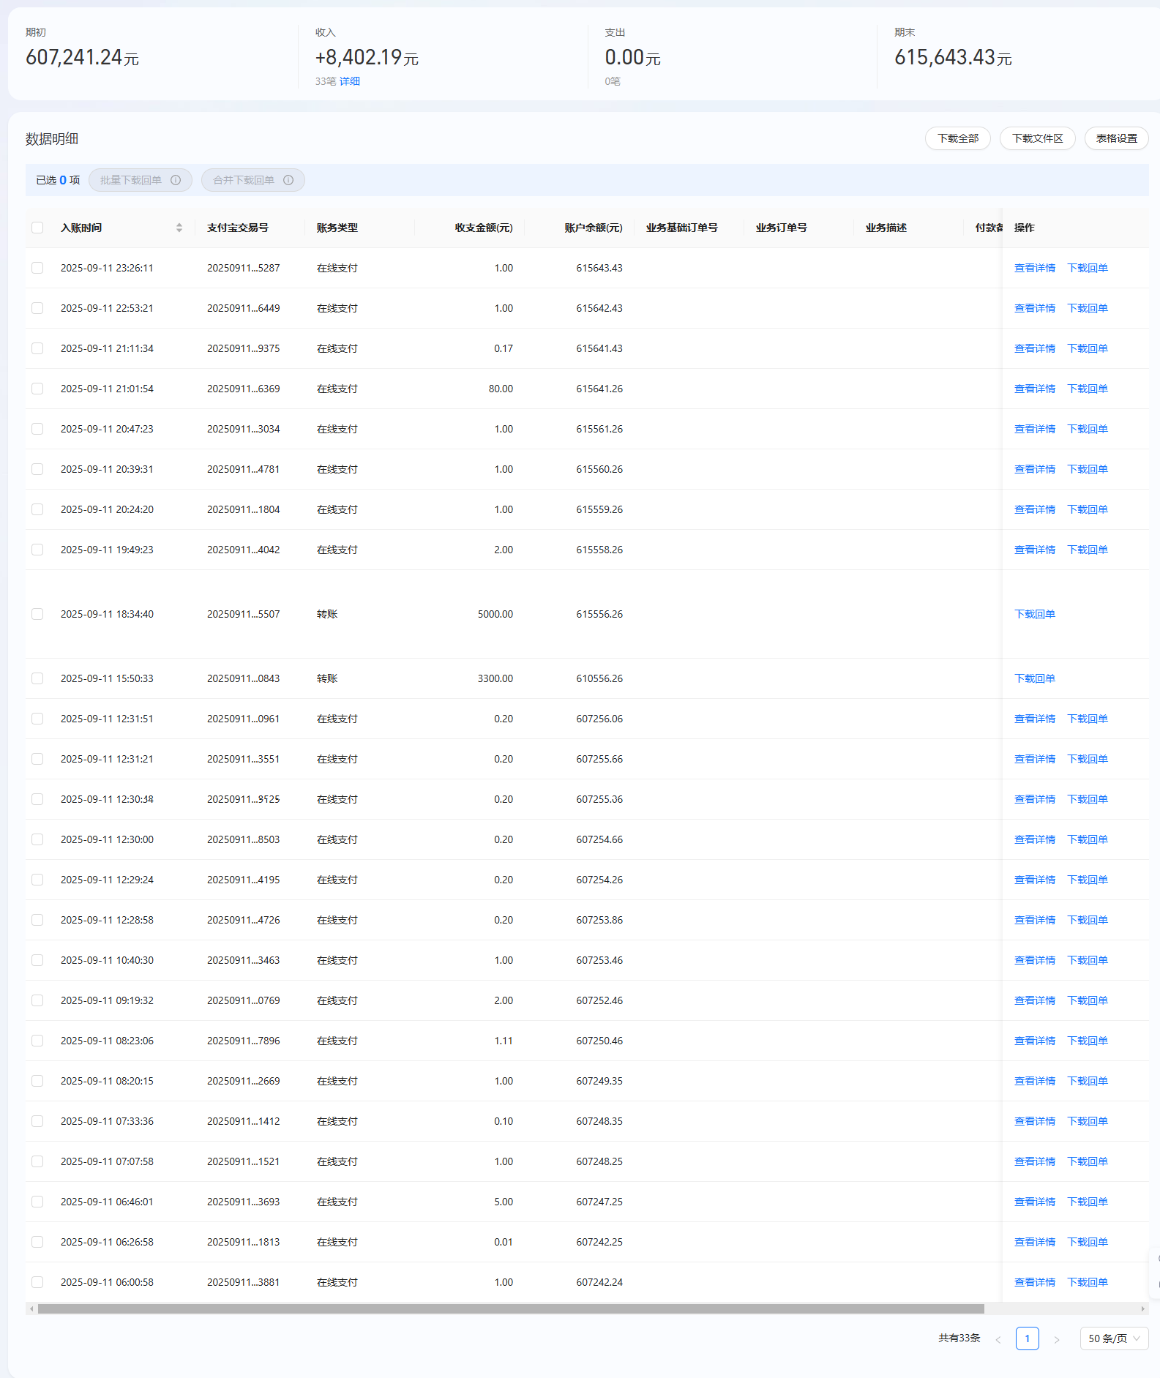The height and width of the screenshot is (1378, 1160).
Task: Click the previous page arrow
Action: point(998,1339)
